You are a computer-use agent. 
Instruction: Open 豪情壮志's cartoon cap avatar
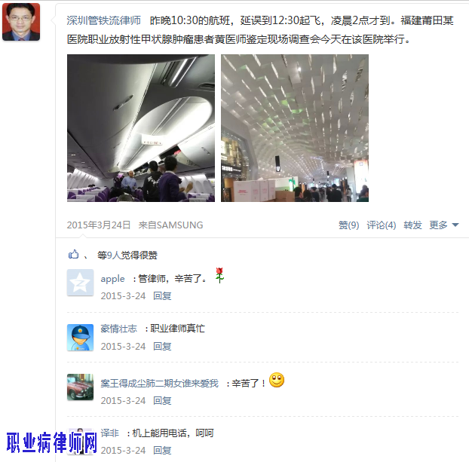(80, 338)
